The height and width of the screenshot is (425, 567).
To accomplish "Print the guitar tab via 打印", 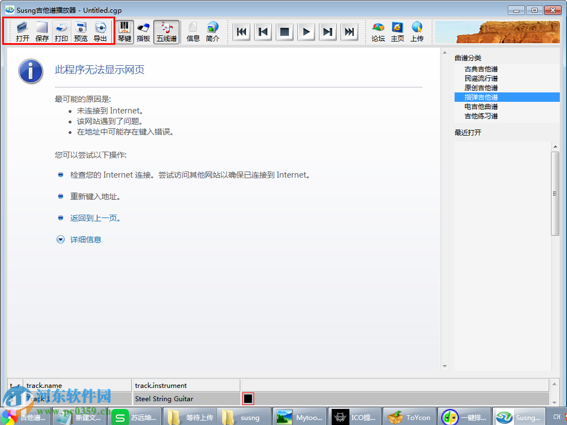I will (61, 32).
